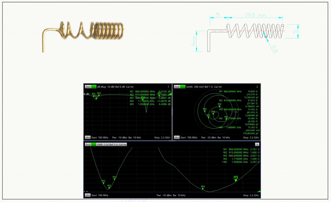The image size is (331, 202).
Task: Click Ch1 label in SWR panel
Action: point(88,195)
